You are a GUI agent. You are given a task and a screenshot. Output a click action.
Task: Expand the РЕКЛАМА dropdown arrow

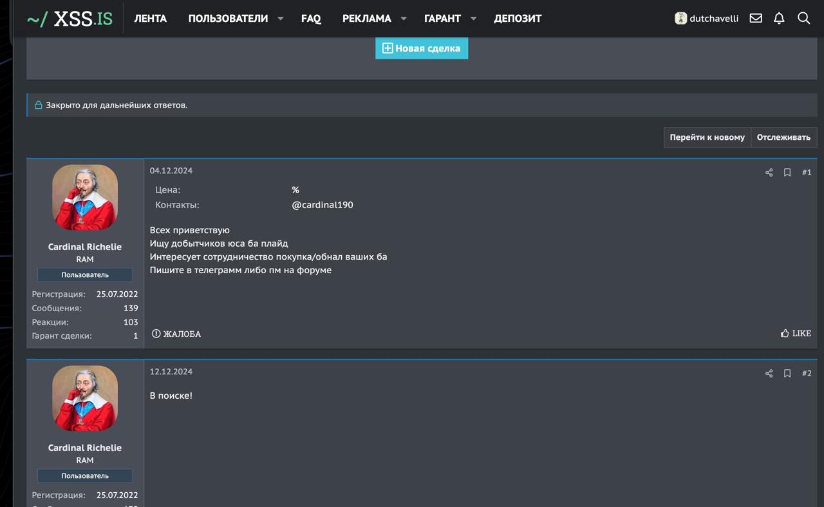[404, 19]
